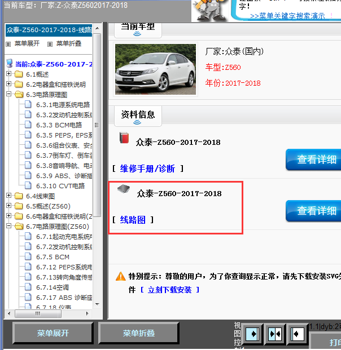The width and height of the screenshot is (341, 350).
Task: Click sidebar vertical scrollbar up arrow
Action: 97,28
